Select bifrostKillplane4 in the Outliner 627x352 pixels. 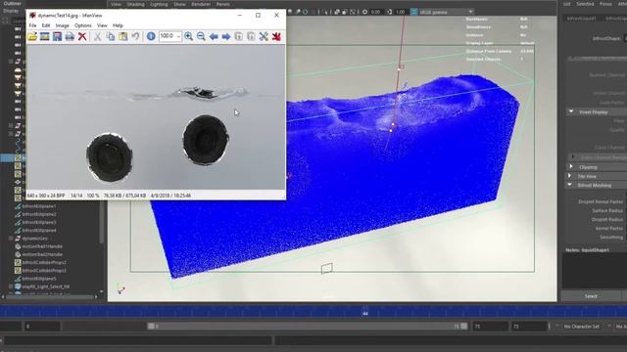(x=39, y=231)
